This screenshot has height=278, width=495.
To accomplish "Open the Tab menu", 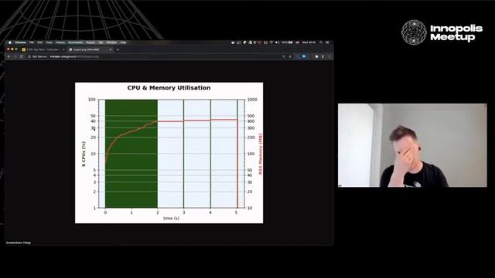I will tap(101, 42).
